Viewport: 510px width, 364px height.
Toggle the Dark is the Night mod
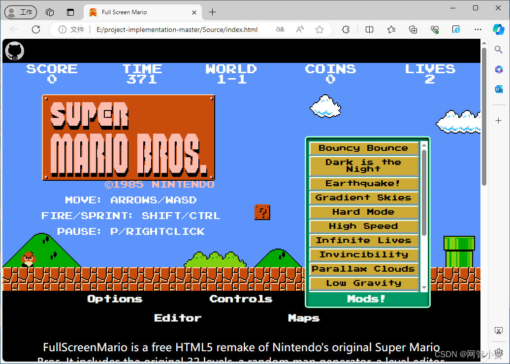364,166
